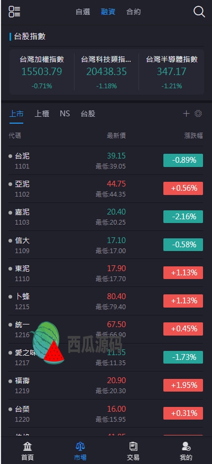Switch to the 合約 tab
The image size is (212, 464).
[134, 12]
